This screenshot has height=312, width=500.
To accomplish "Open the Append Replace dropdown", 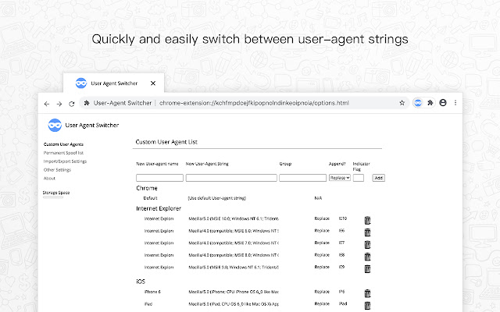I will point(340,178).
